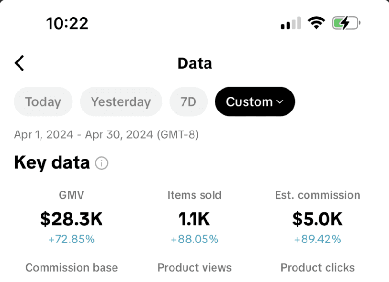Tap the Key data heading
This screenshot has width=389, height=282.
tap(52, 163)
